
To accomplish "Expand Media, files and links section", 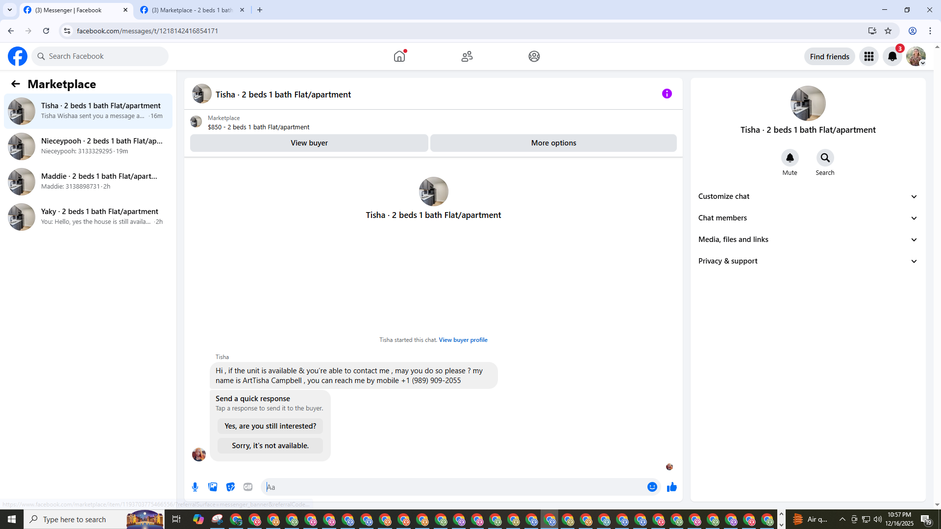I will pos(808,240).
